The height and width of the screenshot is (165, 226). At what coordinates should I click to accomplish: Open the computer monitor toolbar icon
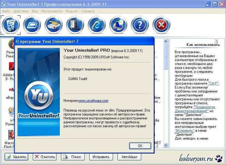(118, 25)
